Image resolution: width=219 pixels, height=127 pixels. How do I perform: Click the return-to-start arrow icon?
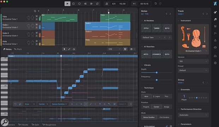click(134, 4)
